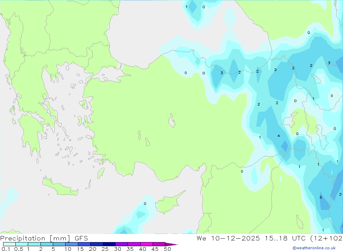Click the legend arrow tip above 50 mm
343x251 pixels.
171,244
